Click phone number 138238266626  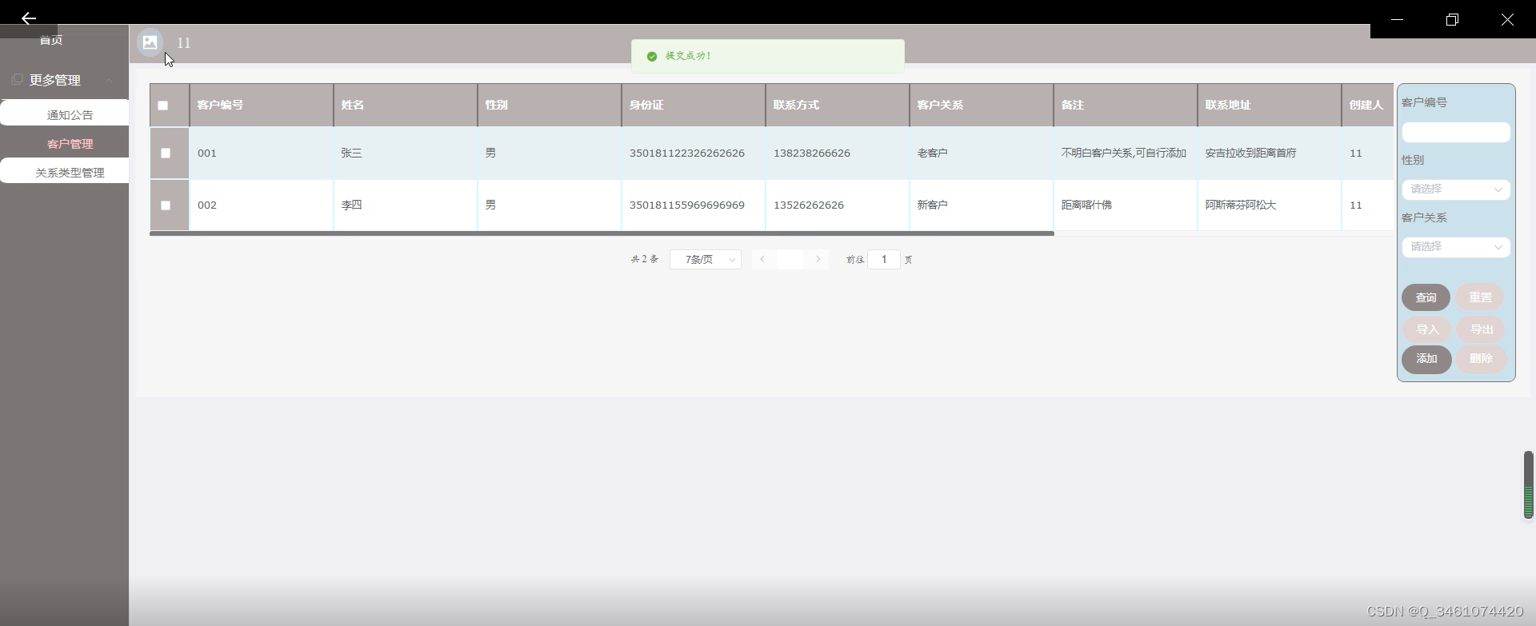click(x=812, y=153)
